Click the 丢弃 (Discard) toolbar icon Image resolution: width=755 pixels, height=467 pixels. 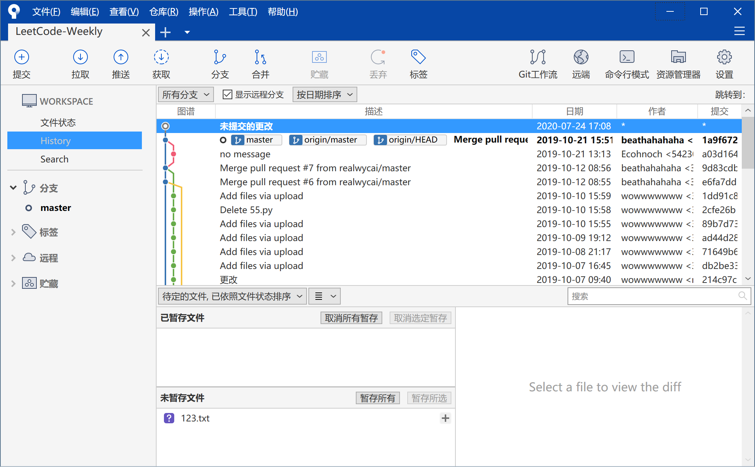pos(378,64)
